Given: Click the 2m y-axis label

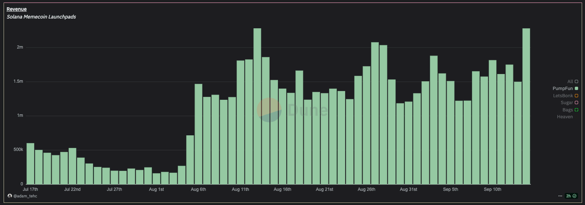Looking at the screenshot, I should click(19, 48).
